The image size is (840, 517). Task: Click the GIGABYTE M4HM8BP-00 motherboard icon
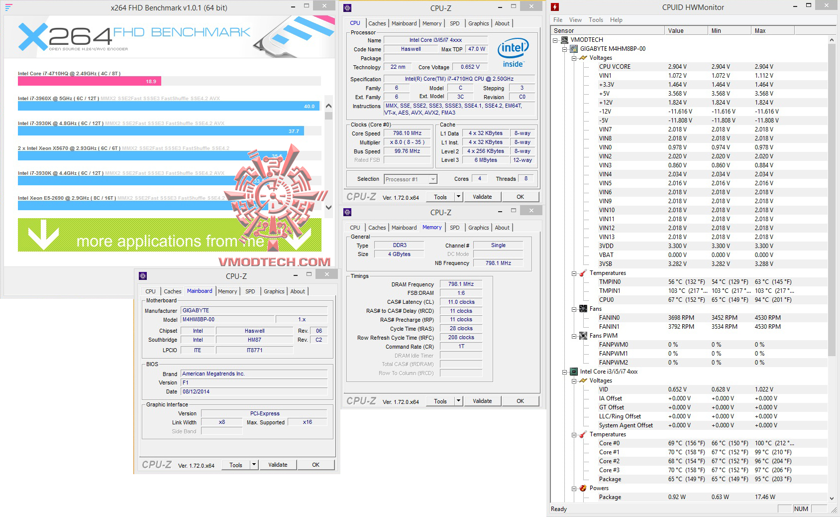pyautogui.click(x=573, y=49)
